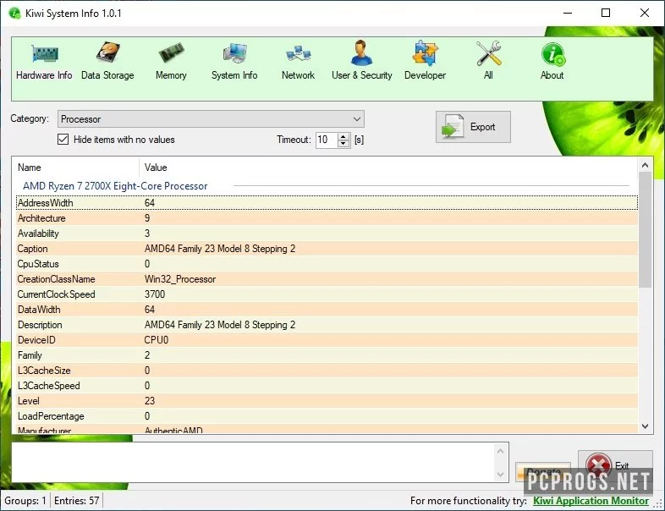The height and width of the screenshot is (511, 665).
Task: Select the DataWidth row
Action: [327, 310]
